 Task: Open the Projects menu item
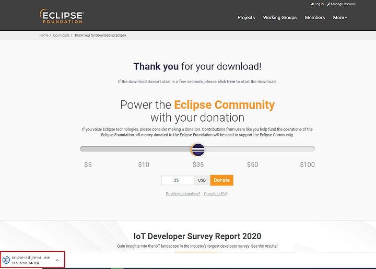click(x=246, y=18)
